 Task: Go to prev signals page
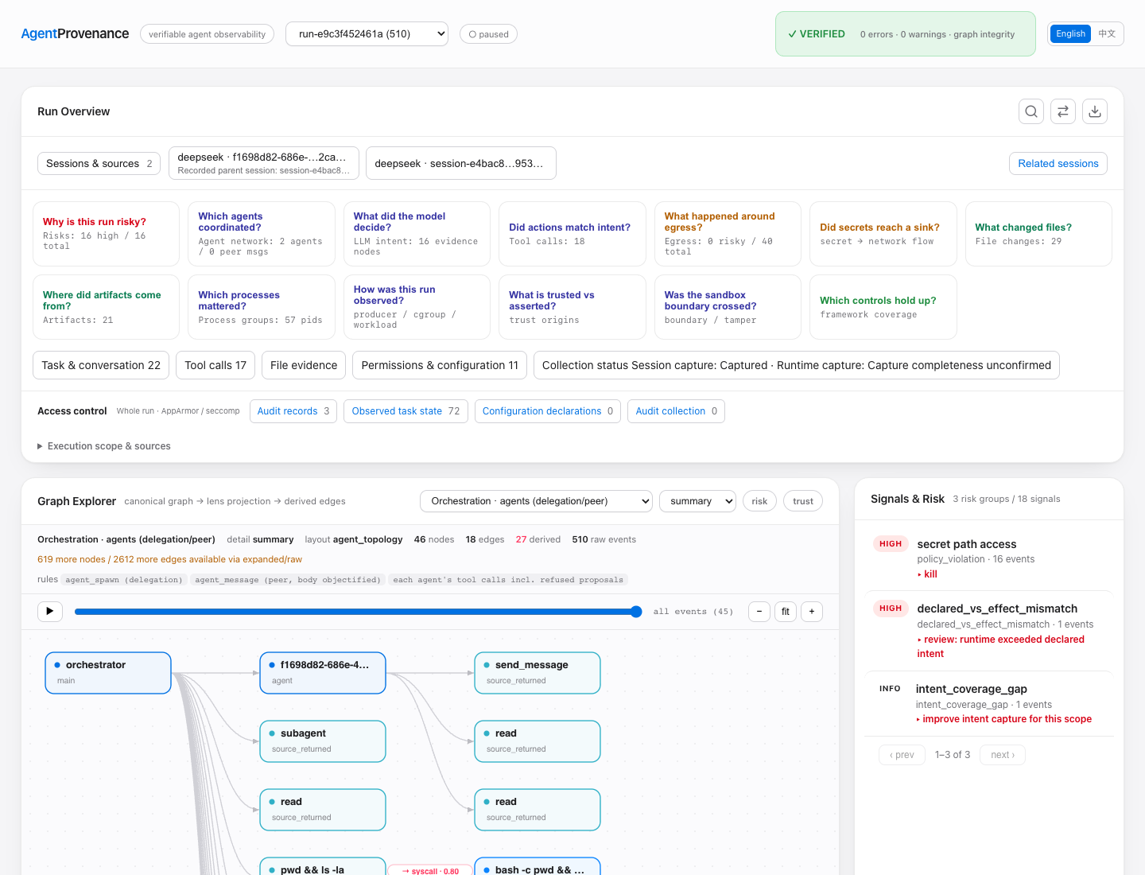(x=902, y=755)
